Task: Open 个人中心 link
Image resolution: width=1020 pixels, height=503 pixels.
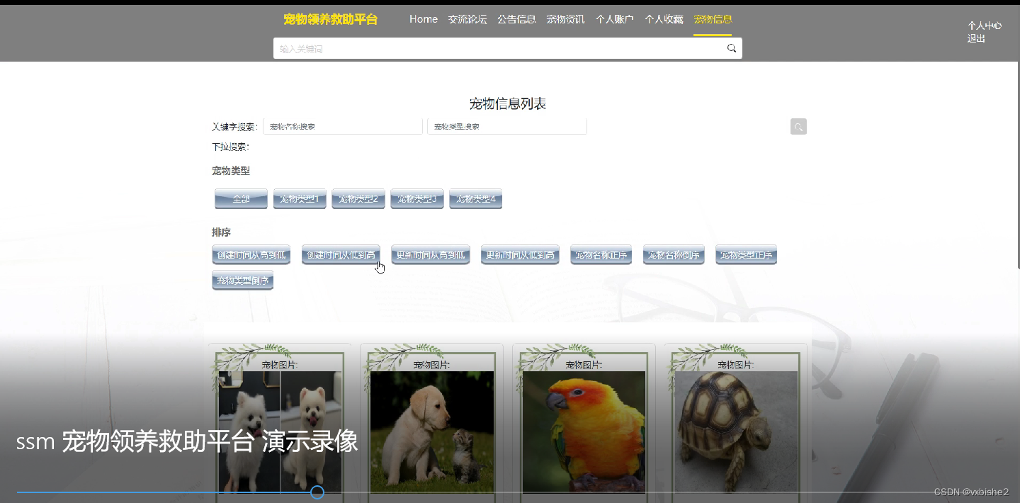Action: [985, 26]
